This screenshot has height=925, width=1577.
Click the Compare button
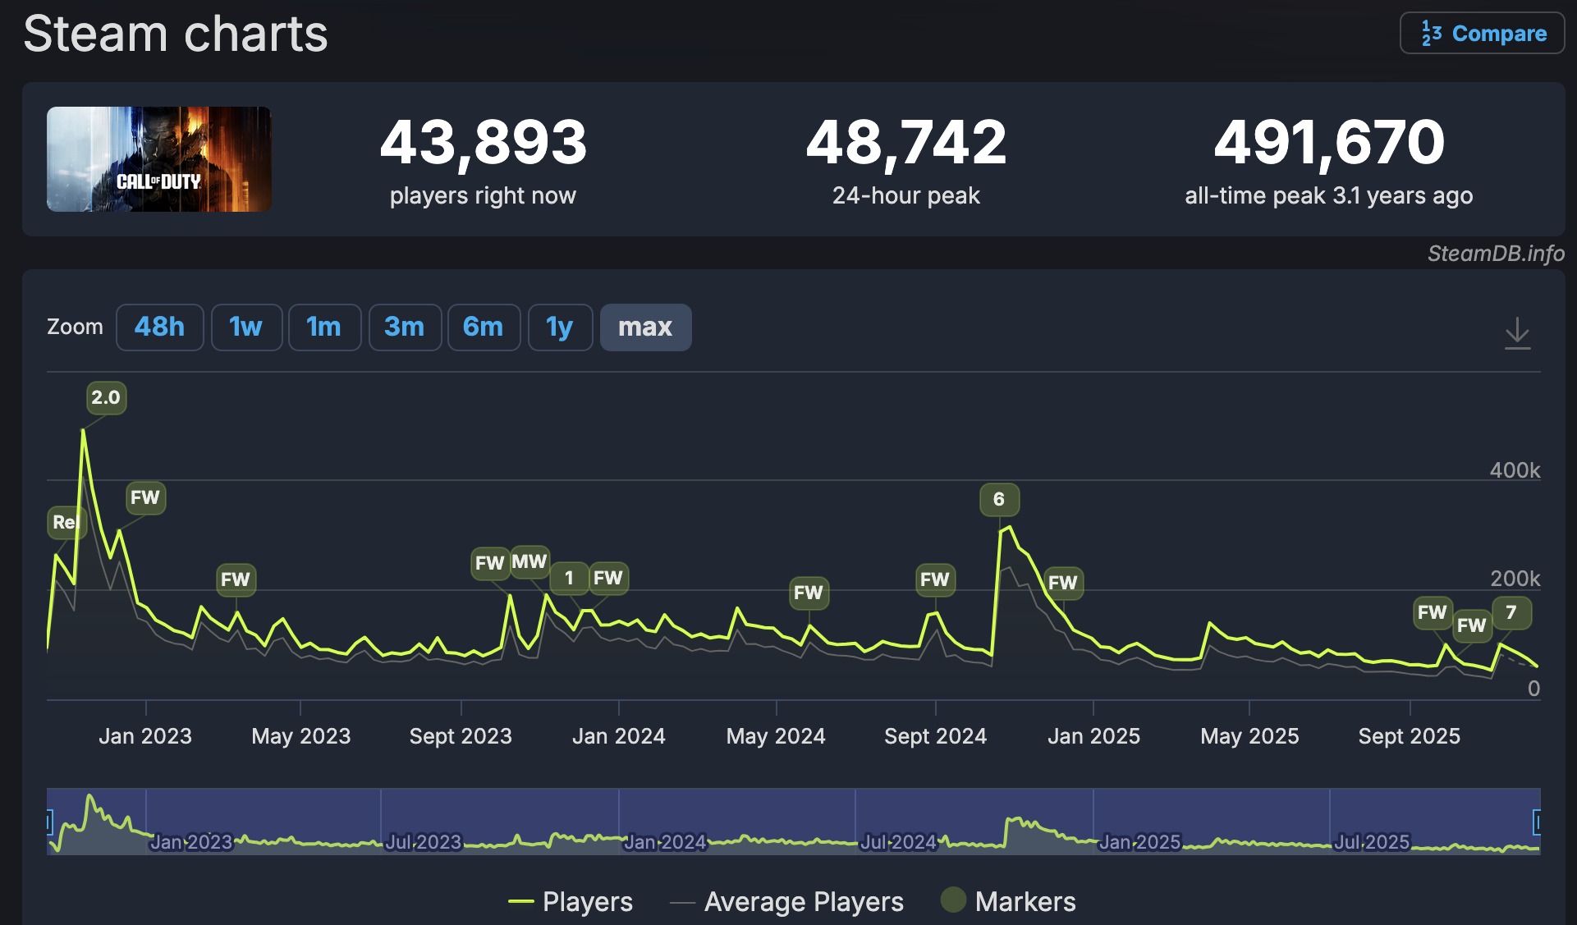pos(1482,34)
